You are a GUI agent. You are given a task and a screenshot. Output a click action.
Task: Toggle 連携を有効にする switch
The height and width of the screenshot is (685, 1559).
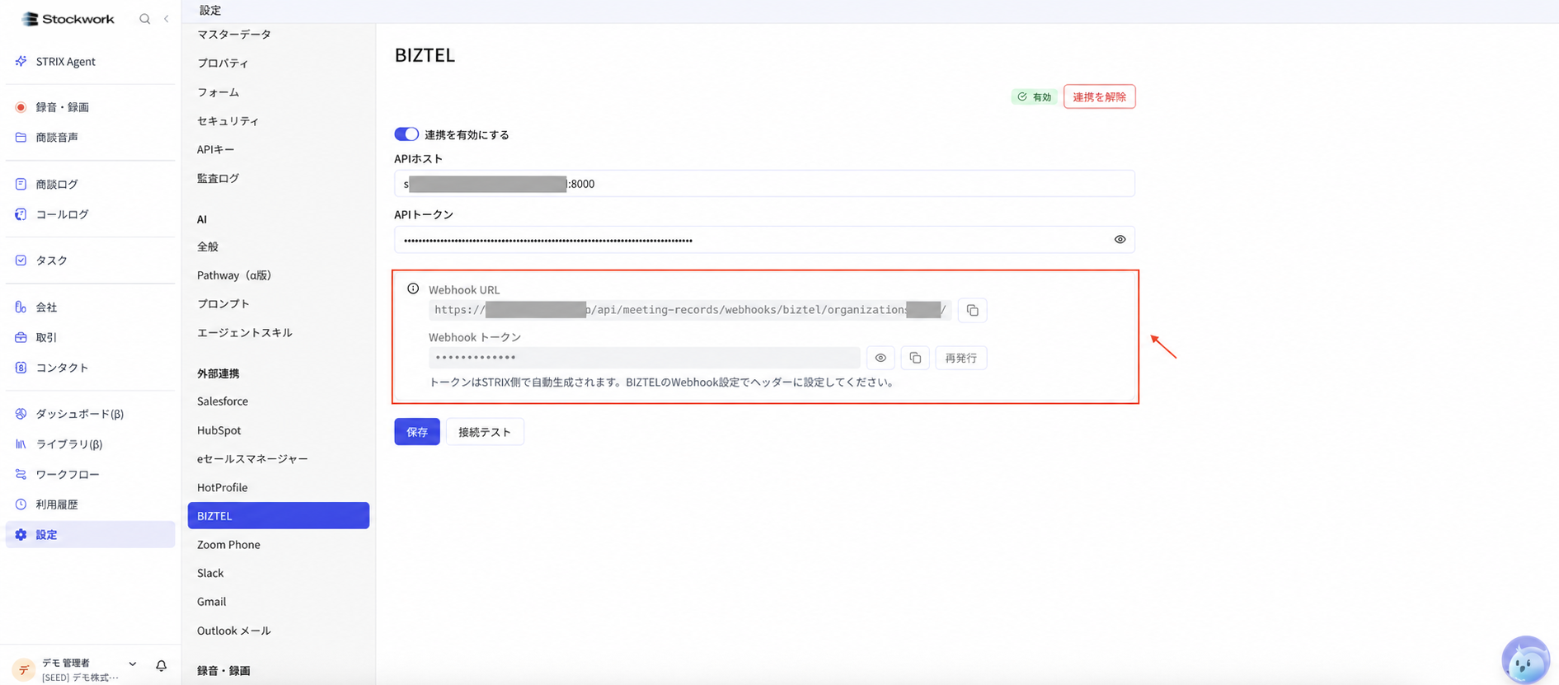(x=406, y=134)
